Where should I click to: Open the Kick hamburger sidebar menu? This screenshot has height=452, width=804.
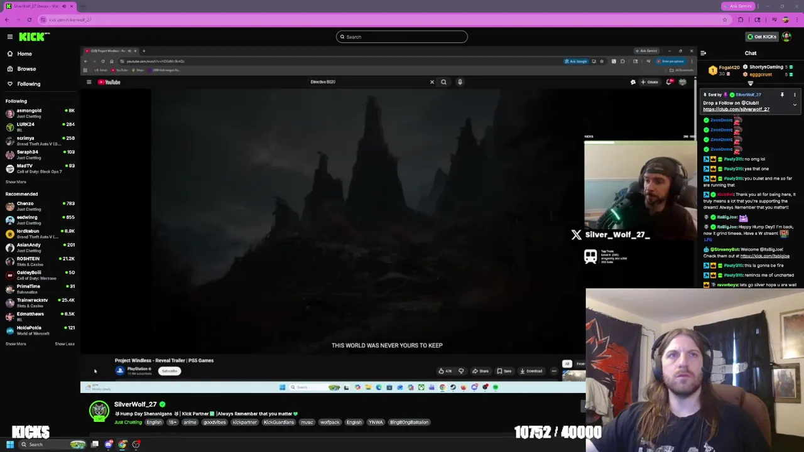(10, 36)
